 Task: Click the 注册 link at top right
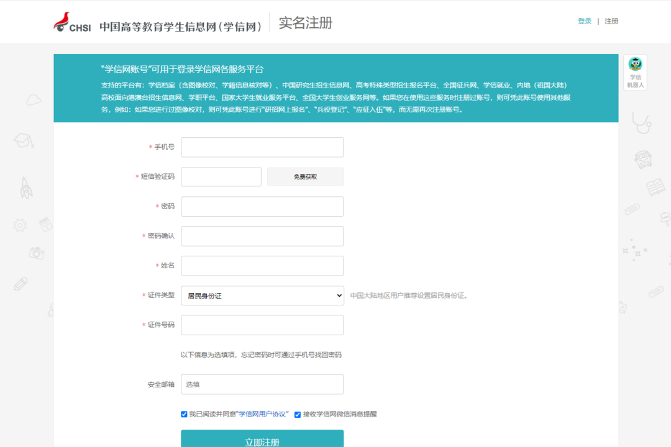coord(611,21)
